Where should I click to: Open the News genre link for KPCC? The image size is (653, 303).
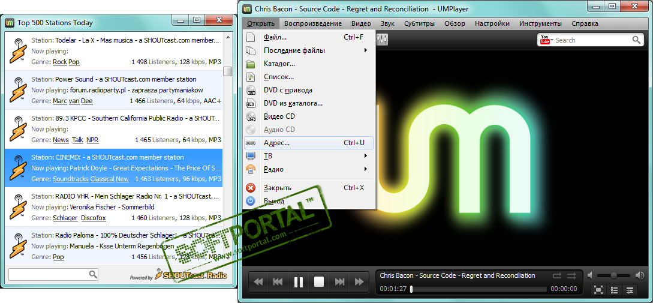[x=61, y=140]
